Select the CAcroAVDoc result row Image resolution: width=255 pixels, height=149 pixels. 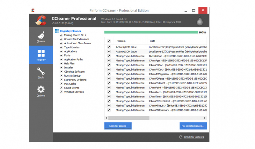pos(156,69)
